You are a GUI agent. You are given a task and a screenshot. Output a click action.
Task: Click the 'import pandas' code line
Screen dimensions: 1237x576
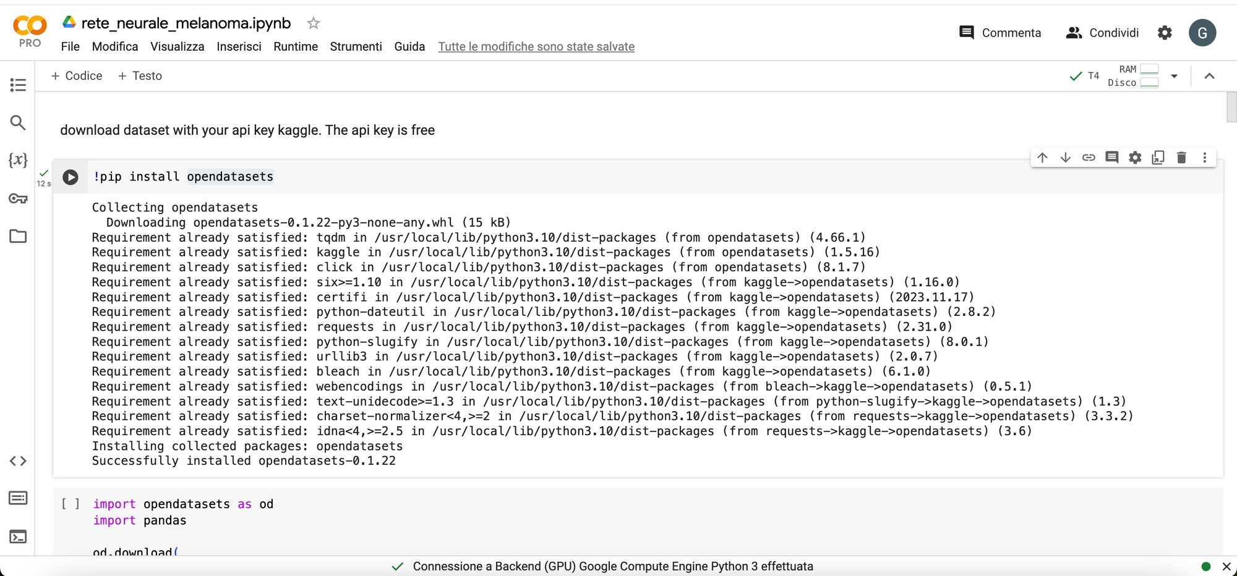coord(140,520)
